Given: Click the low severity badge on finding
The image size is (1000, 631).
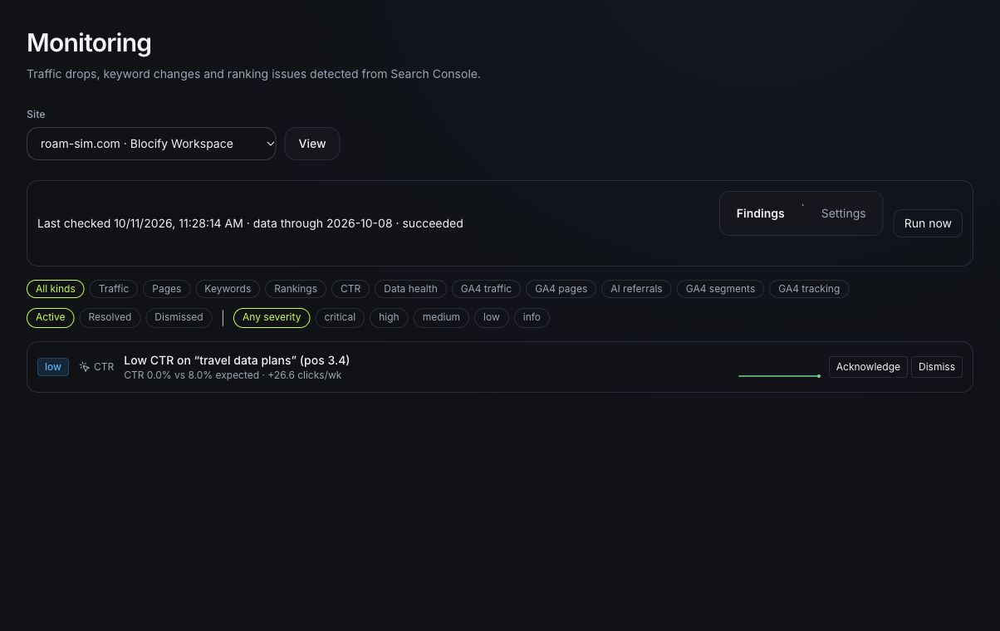Looking at the screenshot, I should (x=53, y=367).
